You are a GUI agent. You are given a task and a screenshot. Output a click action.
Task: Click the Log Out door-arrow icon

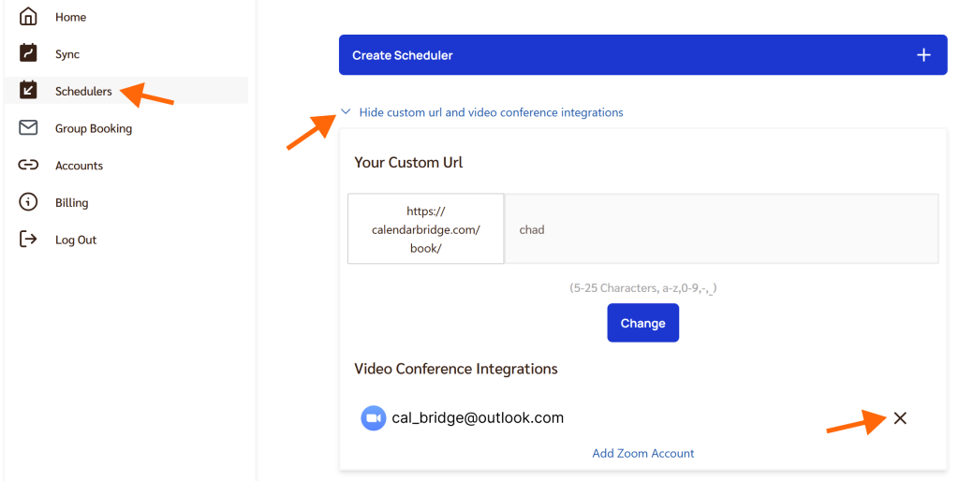click(x=28, y=239)
